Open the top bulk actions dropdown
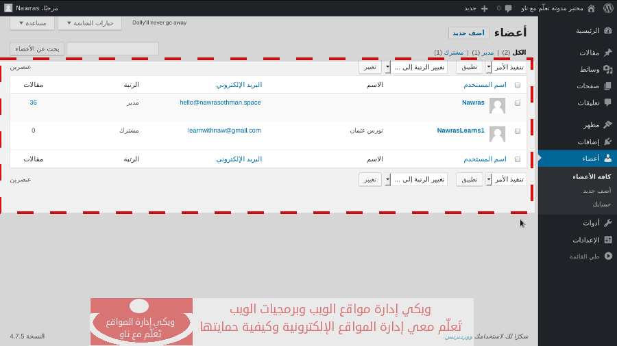This screenshot has height=346, width=617. 508,67
